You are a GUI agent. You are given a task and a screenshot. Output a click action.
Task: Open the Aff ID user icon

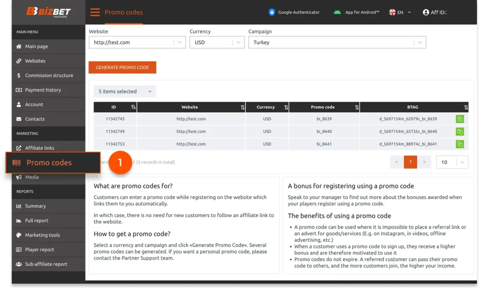(x=426, y=12)
